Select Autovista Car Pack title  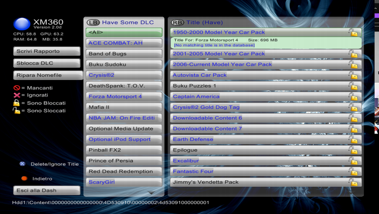(266, 75)
